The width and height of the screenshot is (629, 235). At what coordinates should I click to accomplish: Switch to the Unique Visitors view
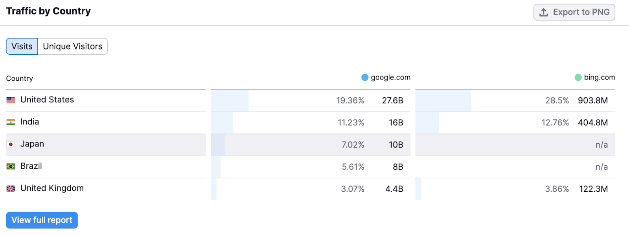click(x=72, y=46)
